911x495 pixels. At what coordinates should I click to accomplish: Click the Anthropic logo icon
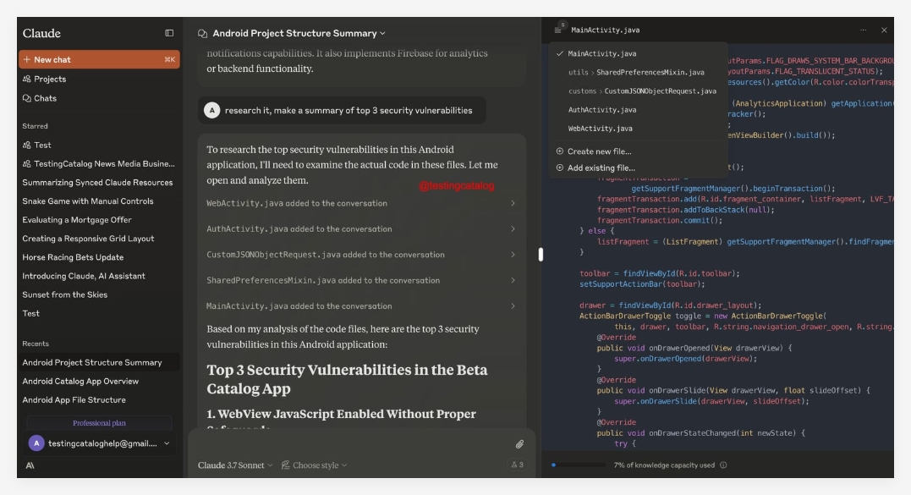(x=30, y=465)
